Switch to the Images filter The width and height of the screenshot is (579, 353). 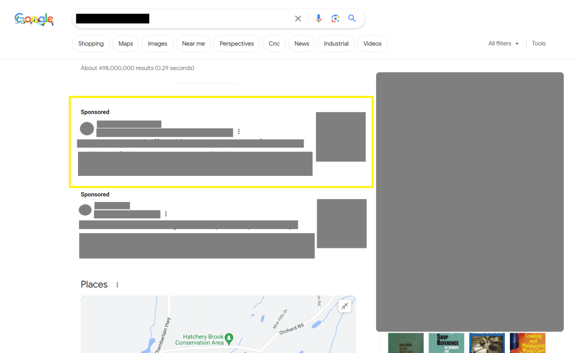point(157,44)
